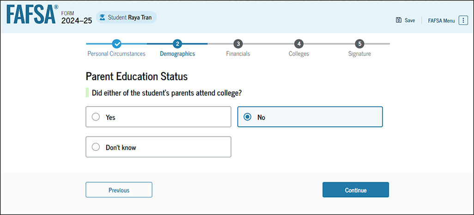Expand the FAFSA Menu
The height and width of the screenshot is (215, 474).
(441, 20)
